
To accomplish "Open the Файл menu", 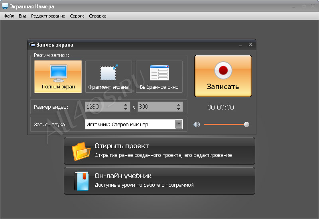I will tap(9, 16).
